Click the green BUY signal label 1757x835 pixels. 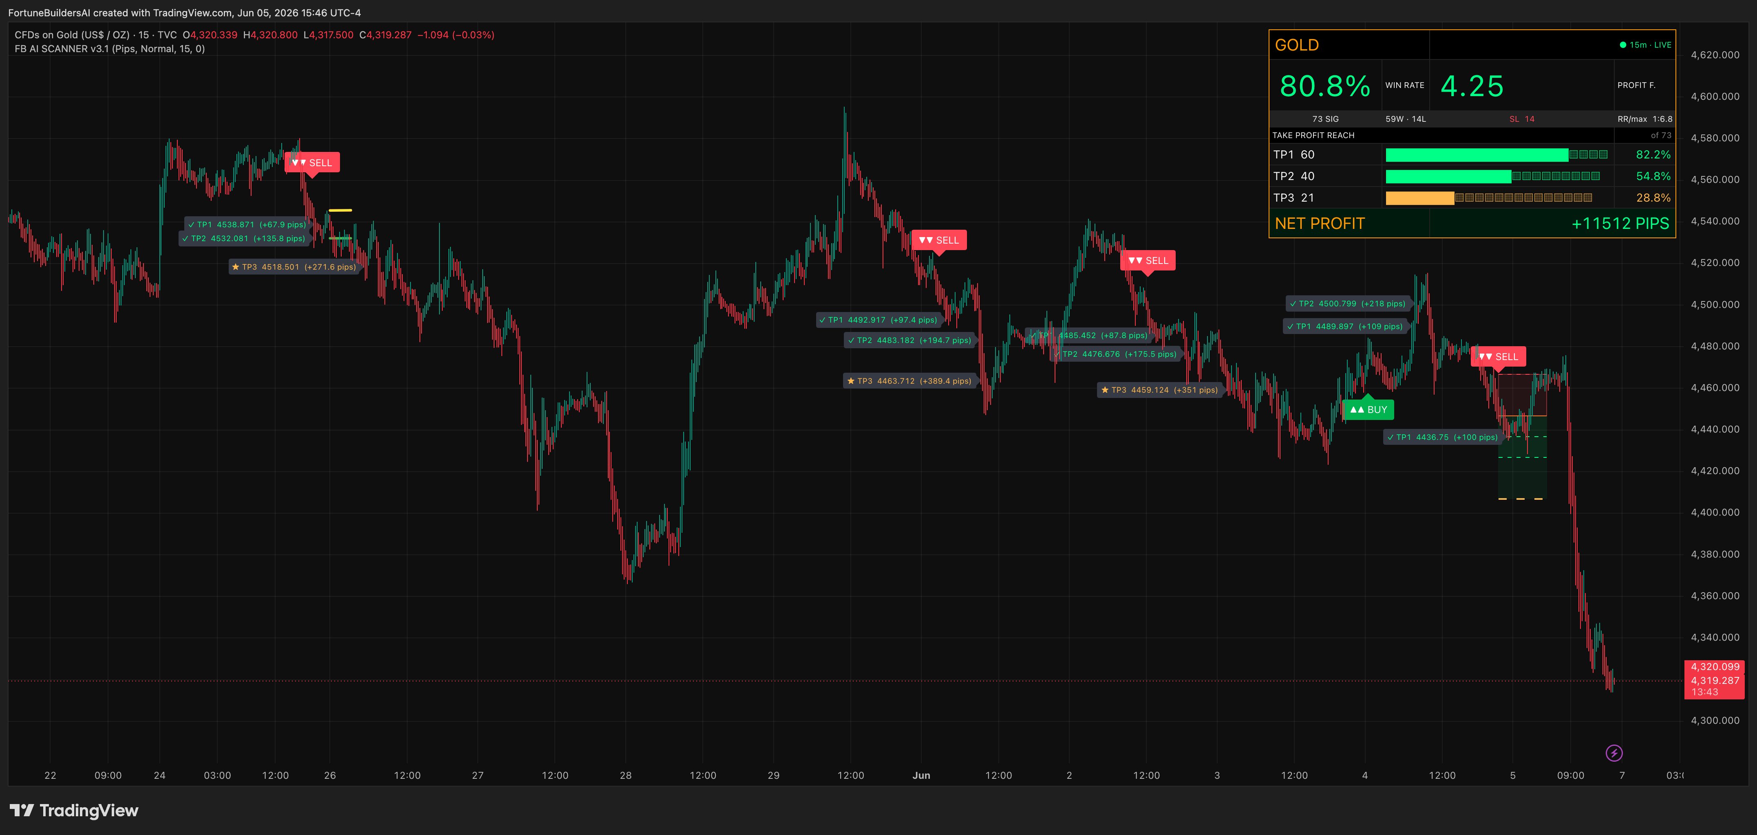(1368, 410)
